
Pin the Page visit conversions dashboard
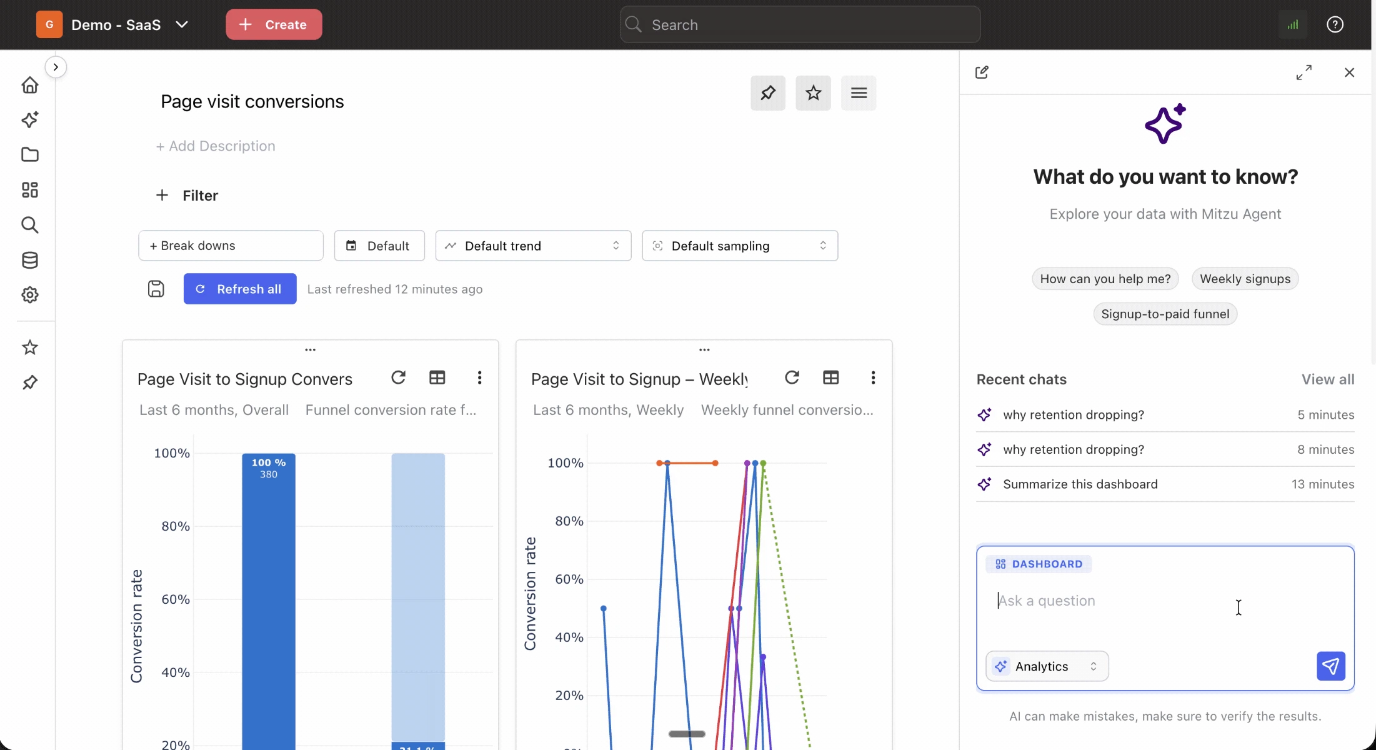[768, 93]
